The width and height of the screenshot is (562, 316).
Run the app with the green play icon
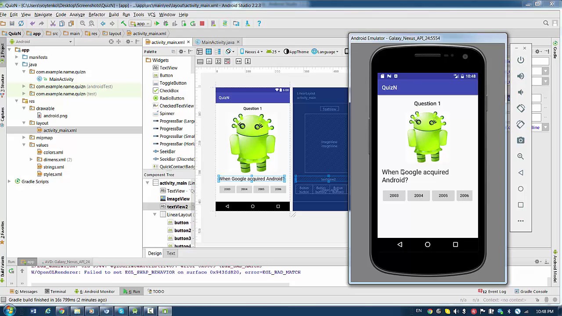[157, 24]
